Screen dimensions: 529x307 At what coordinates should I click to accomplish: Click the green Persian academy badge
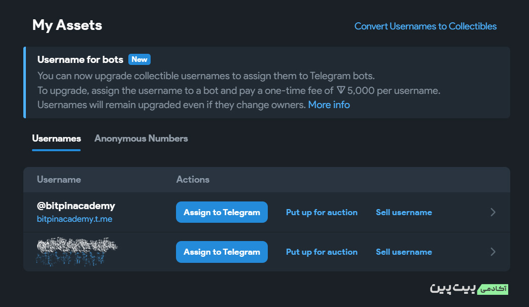pyautogui.click(x=493, y=289)
